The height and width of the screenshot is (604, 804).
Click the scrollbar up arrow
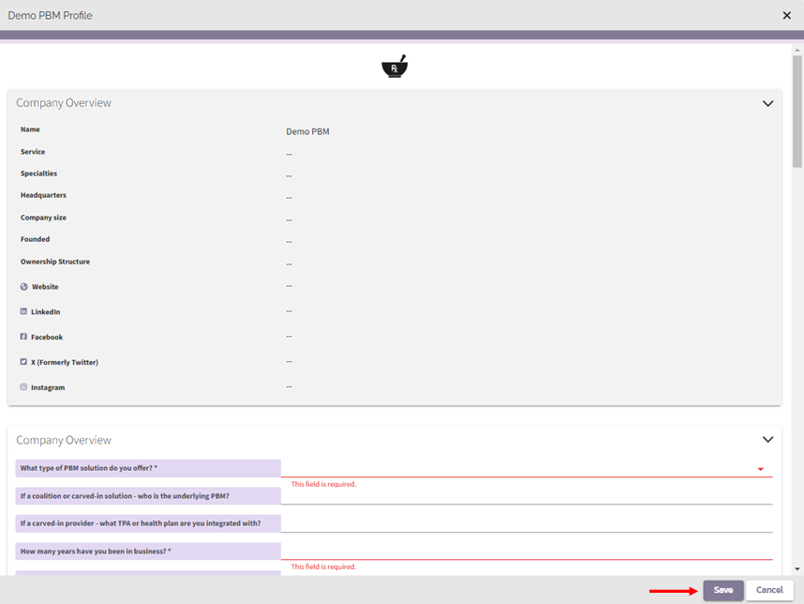point(797,49)
